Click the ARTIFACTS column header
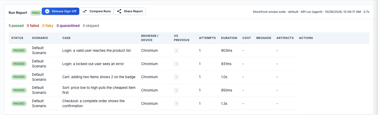Screen dimensions: 378x115 click(285, 38)
